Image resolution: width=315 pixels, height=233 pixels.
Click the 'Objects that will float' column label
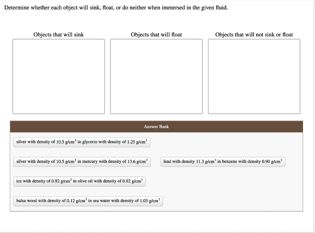(156, 34)
